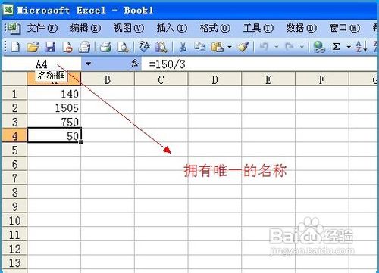Screen dimensions: 379x273
Task: Select row 7 header
Action: [14, 178]
